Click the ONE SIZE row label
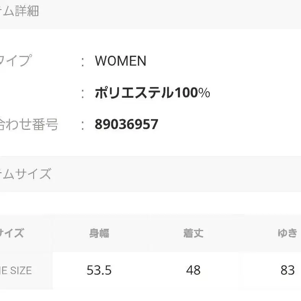301x301 pixels. click(15, 270)
